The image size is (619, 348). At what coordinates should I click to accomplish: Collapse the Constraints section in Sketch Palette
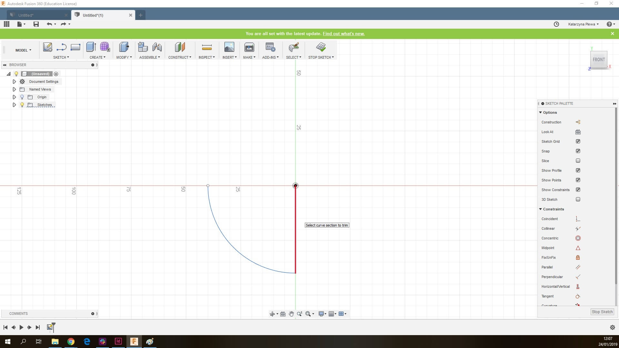[x=541, y=209]
